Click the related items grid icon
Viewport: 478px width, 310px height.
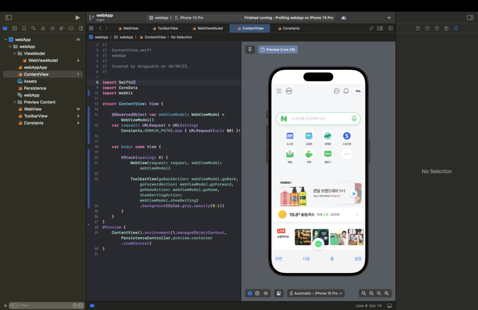point(91,28)
